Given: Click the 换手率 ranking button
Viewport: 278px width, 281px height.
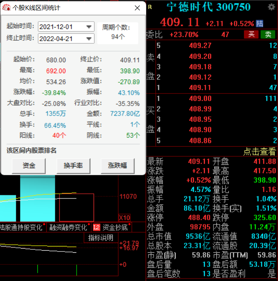Looking at the screenshot, I should 73,165.
